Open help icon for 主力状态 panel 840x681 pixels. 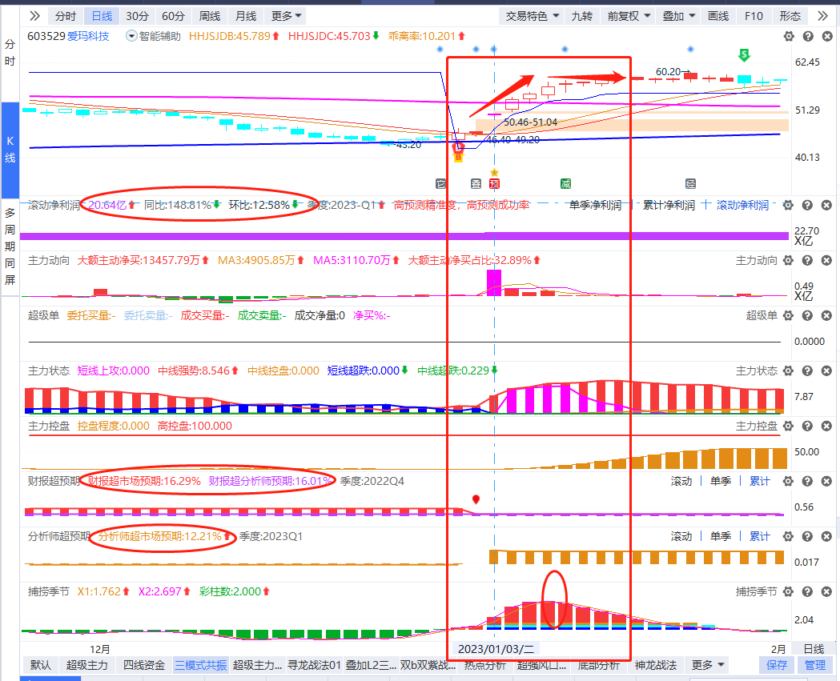pyautogui.click(x=807, y=371)
